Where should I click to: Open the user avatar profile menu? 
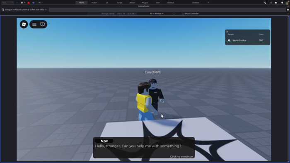(287, 2)
